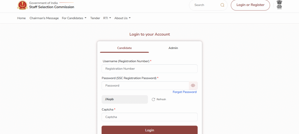Focus the Registration Number field
The height and width of the screenshot is (134, 299).
(x=149, y=69)
